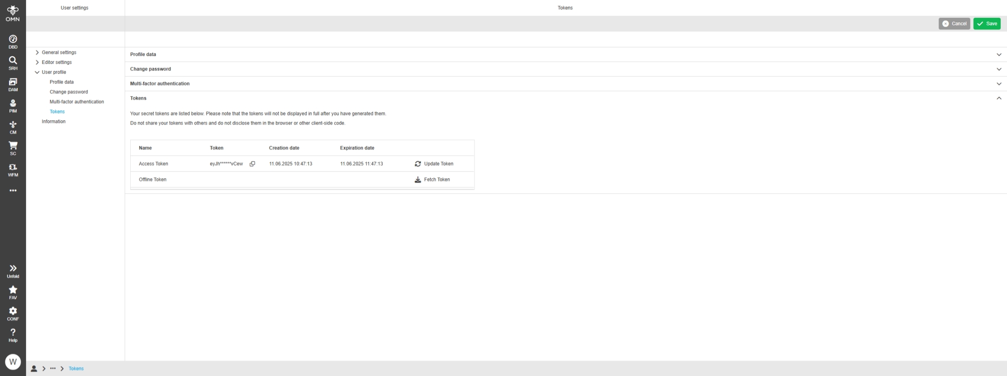Expand the Change password section chevron
The height and width of the screenshot is (376, 1007).
(x=999, y=69)
